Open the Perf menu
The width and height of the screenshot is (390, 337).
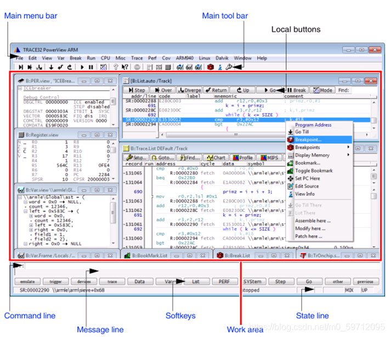click(152, 58)
